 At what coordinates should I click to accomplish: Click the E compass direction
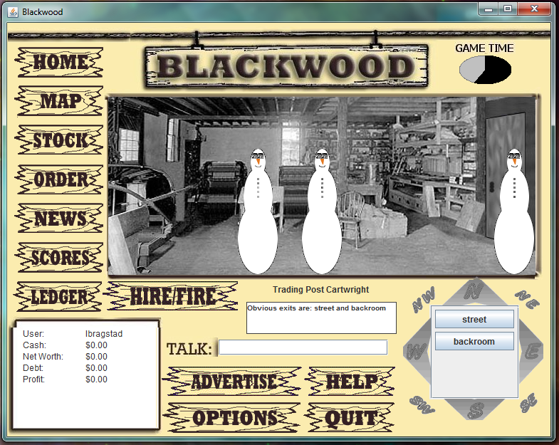click(532, 352)
